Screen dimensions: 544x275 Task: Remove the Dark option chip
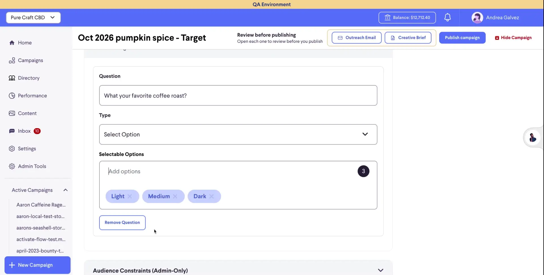pyautogui.click(x=211, y=196)
